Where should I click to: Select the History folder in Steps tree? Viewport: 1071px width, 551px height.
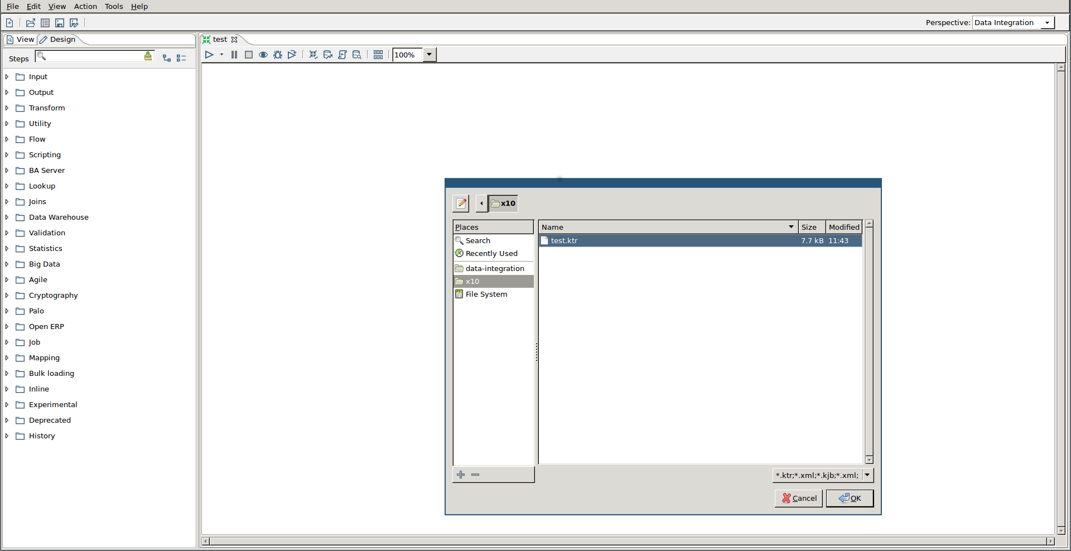click(42, 436)
